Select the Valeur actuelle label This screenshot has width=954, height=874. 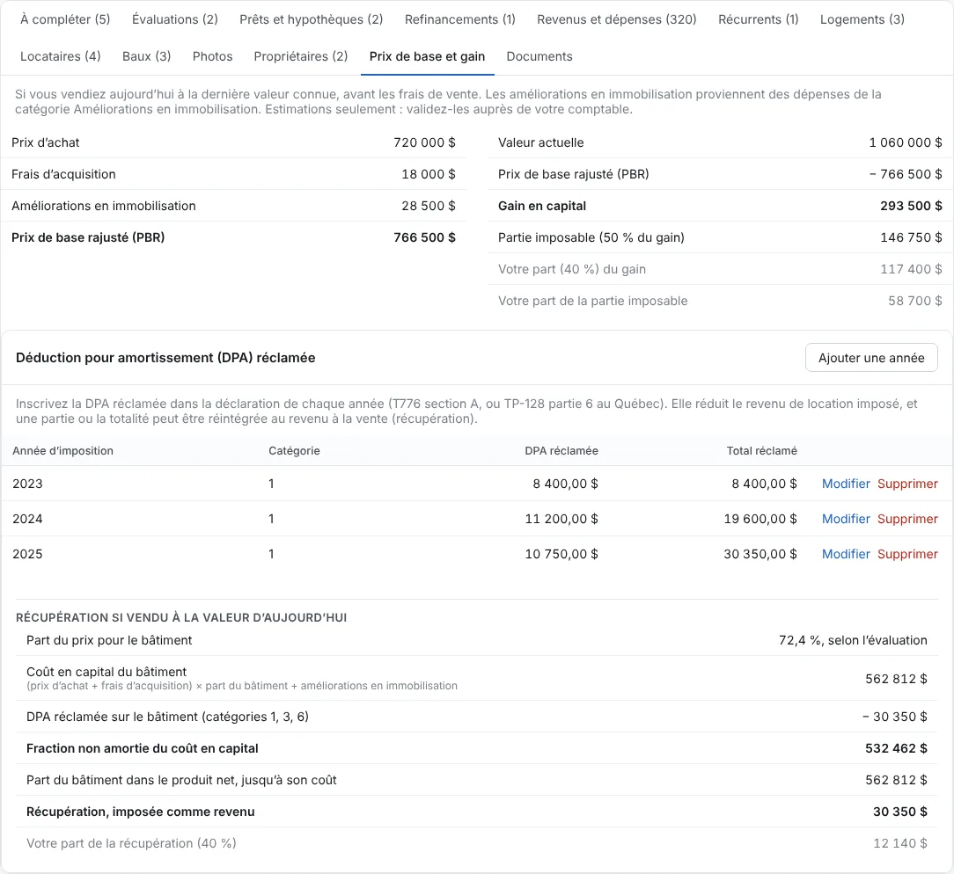pos(541,142)
